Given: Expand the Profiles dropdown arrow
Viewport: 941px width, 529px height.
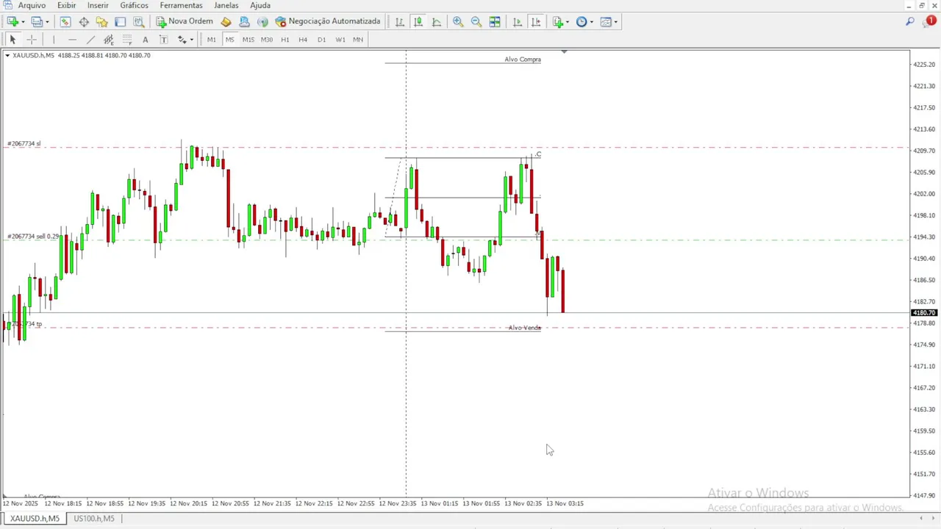Looking at the screenshot, I should tap(47, 22).
